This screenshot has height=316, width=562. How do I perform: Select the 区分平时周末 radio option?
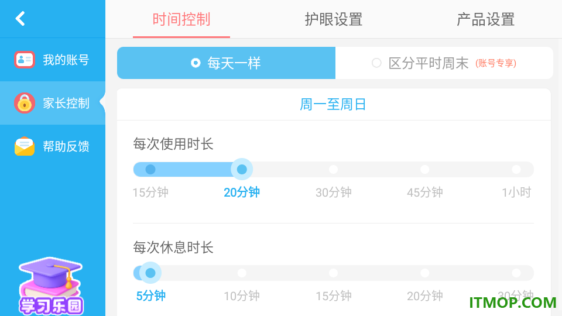444,63
